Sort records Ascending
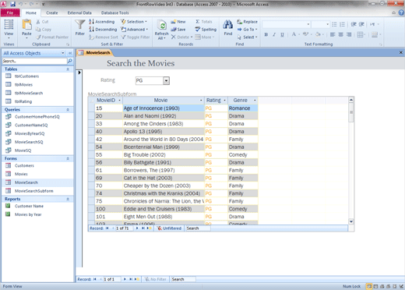The width and height of the screenshot is (405, 290). pyautogui.click(x=101, y=22)
